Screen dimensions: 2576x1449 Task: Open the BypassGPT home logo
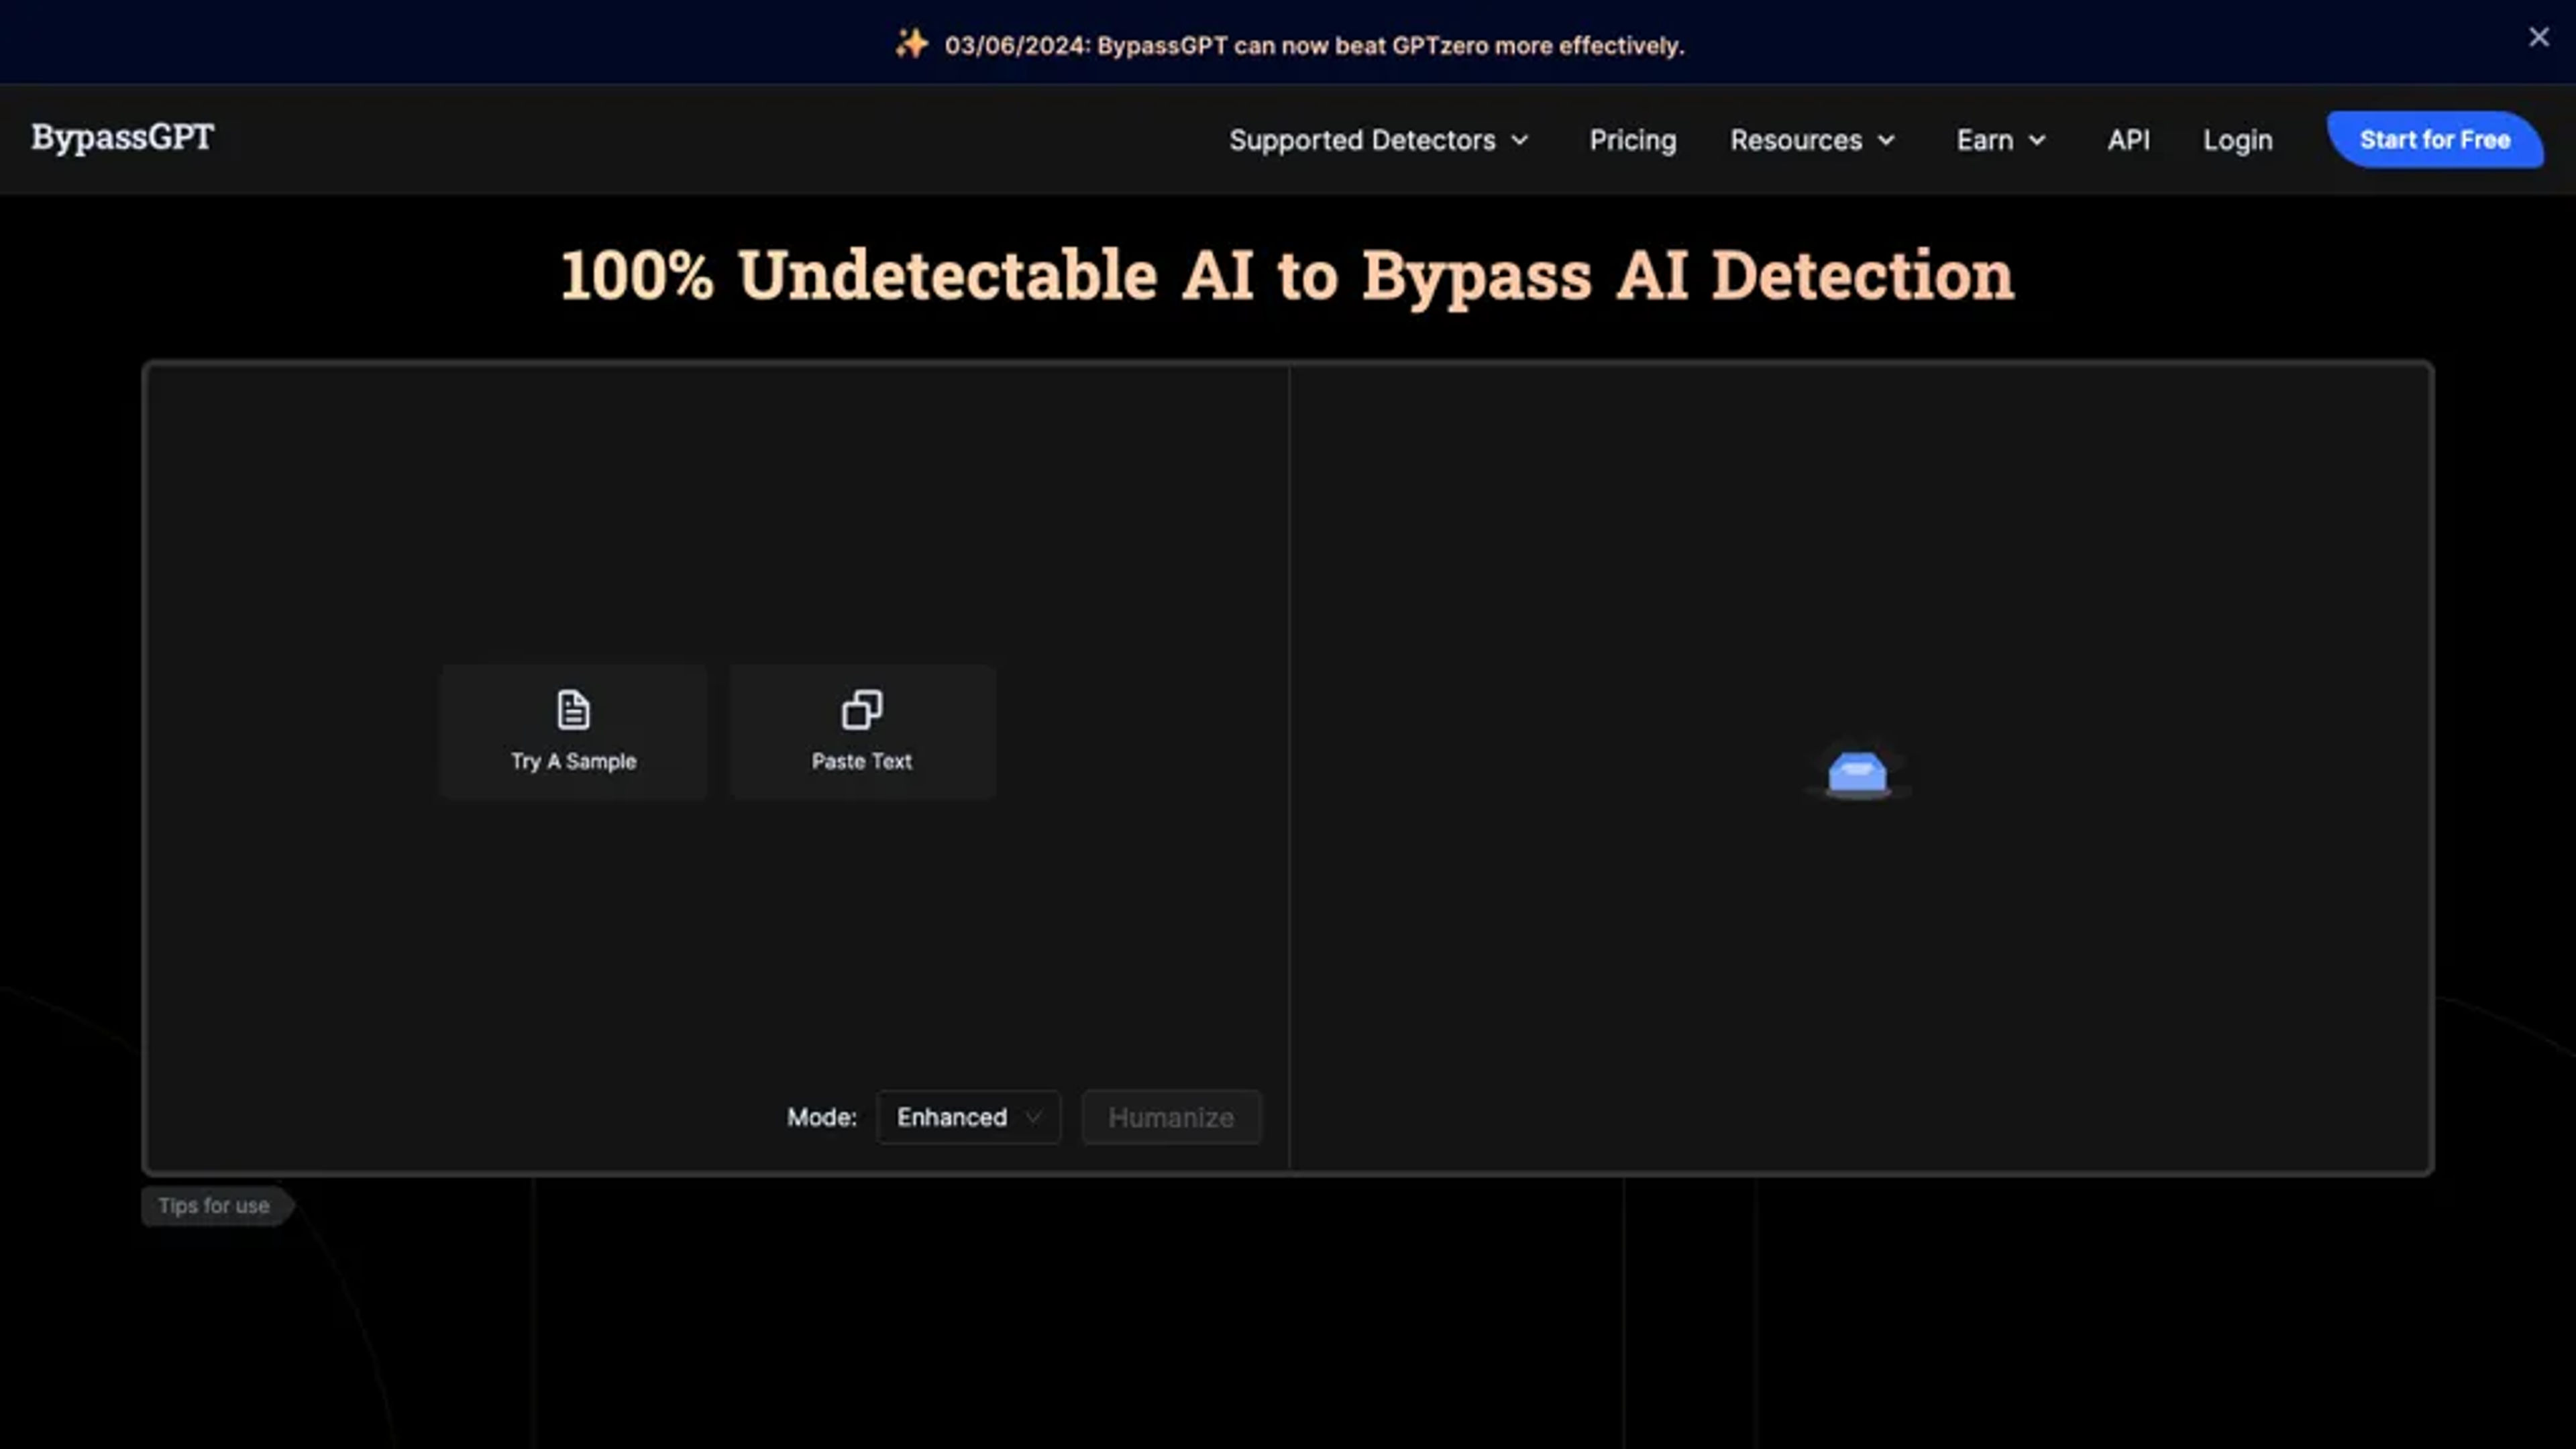click(122, 138)
